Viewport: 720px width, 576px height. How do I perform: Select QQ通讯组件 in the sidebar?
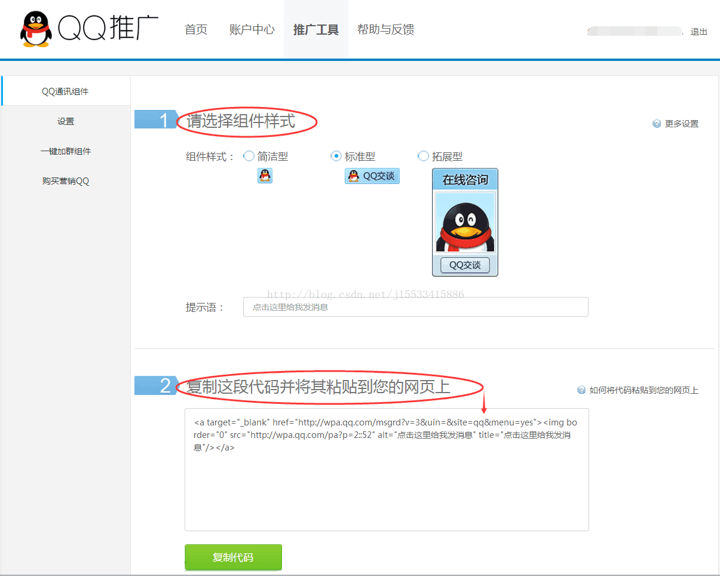66,91
